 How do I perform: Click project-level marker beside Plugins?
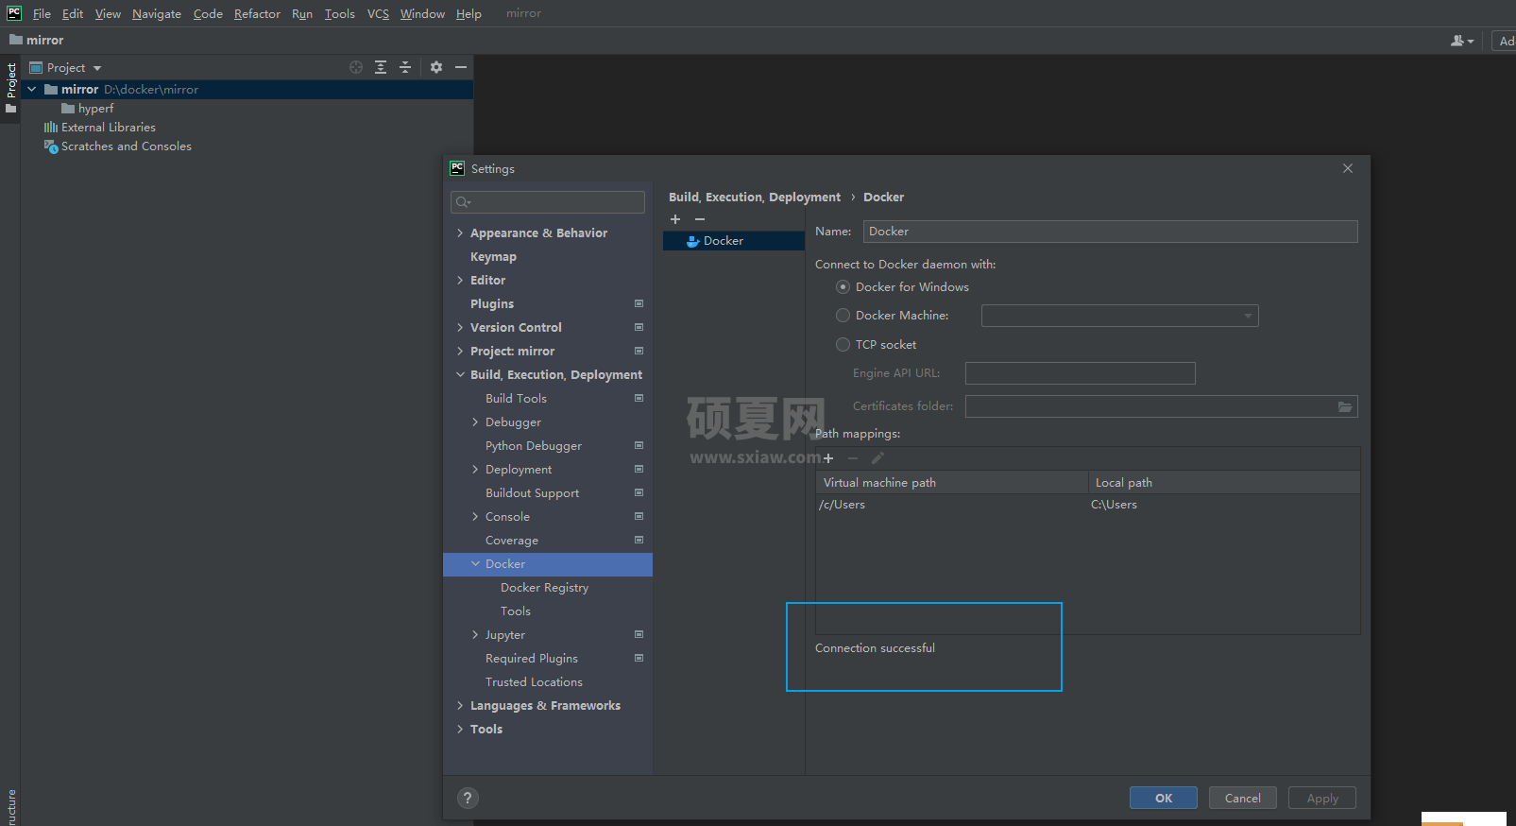pyautogui.click(x=639, y=303)
